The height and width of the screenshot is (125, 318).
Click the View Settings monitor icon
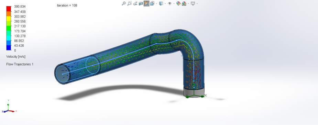(193, 3)
